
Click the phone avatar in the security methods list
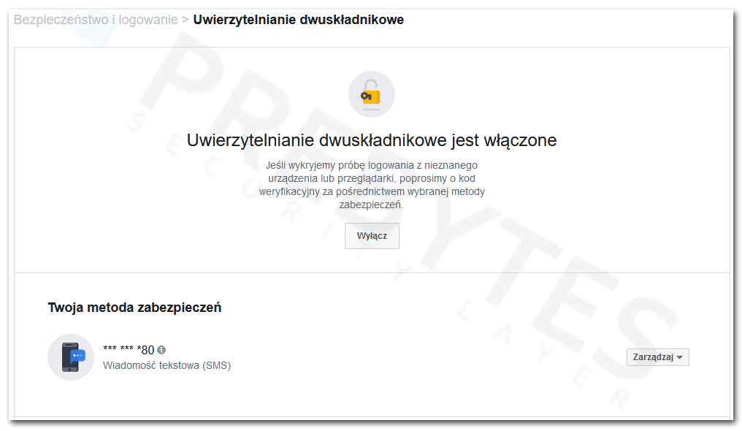(x=70, y=357)
